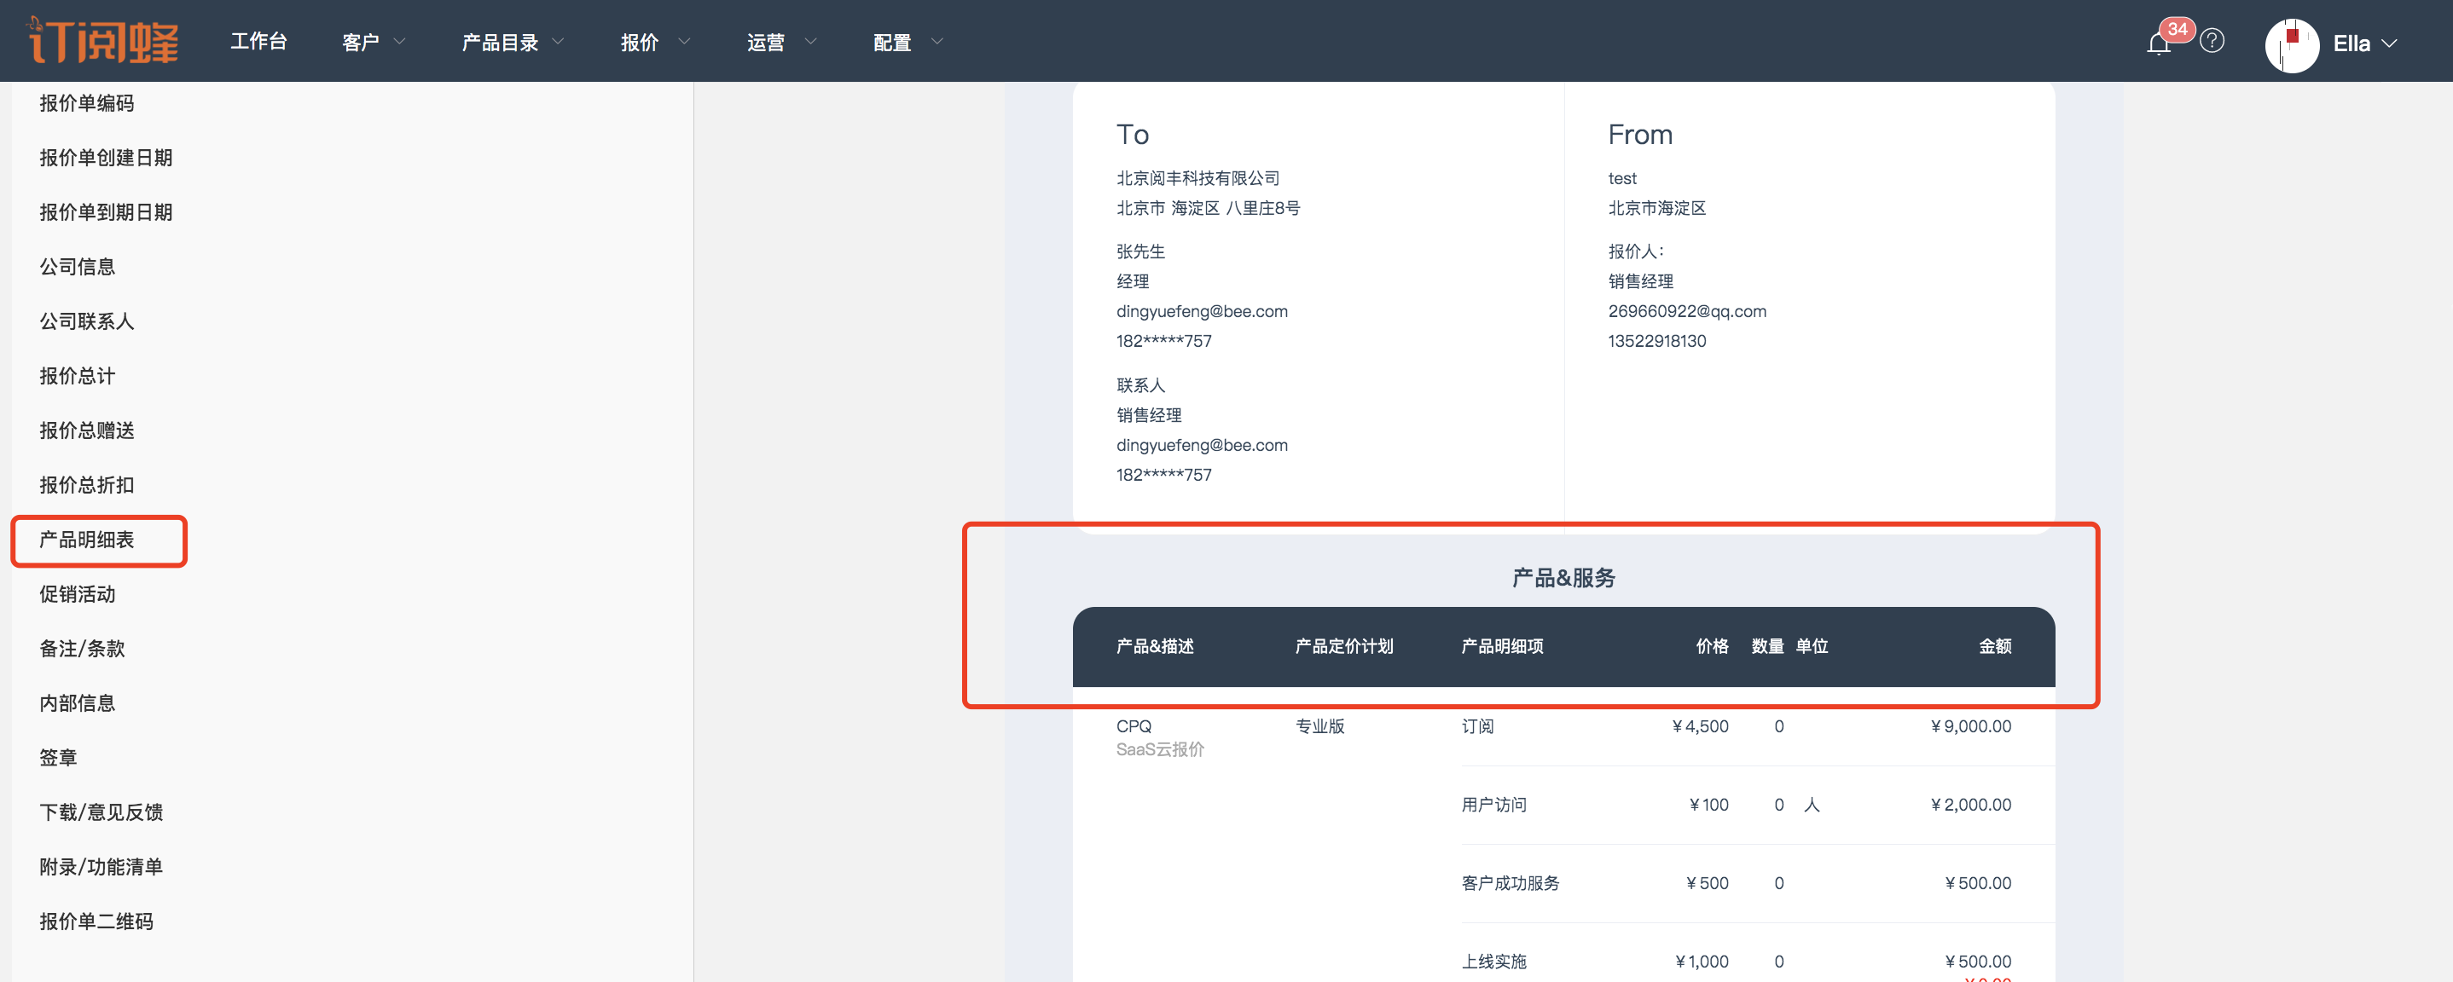Expand the Ella account dropdown arrow
The image size is (2453, 982).
tap(2389, 43)
